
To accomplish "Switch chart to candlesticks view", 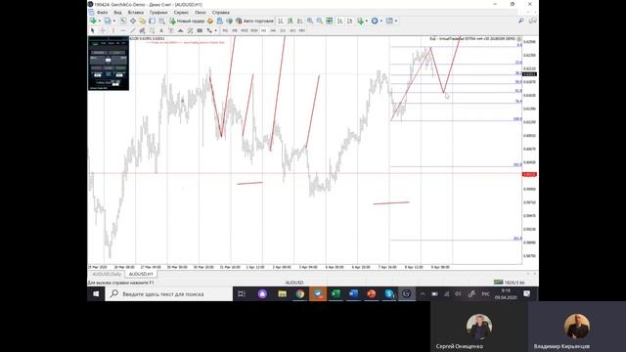I will [291, 21].
